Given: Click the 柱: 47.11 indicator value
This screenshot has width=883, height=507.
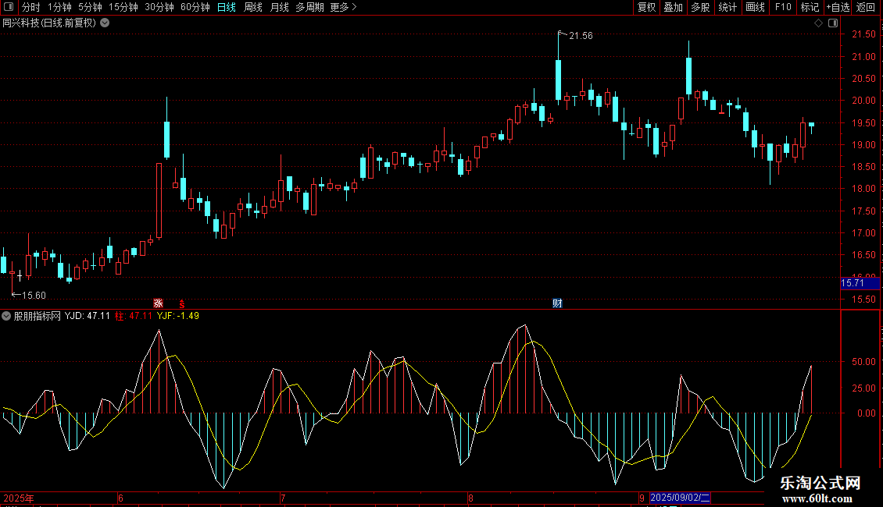Looking at the screenshot, I should pyautogui.click(x=134, y=316).
